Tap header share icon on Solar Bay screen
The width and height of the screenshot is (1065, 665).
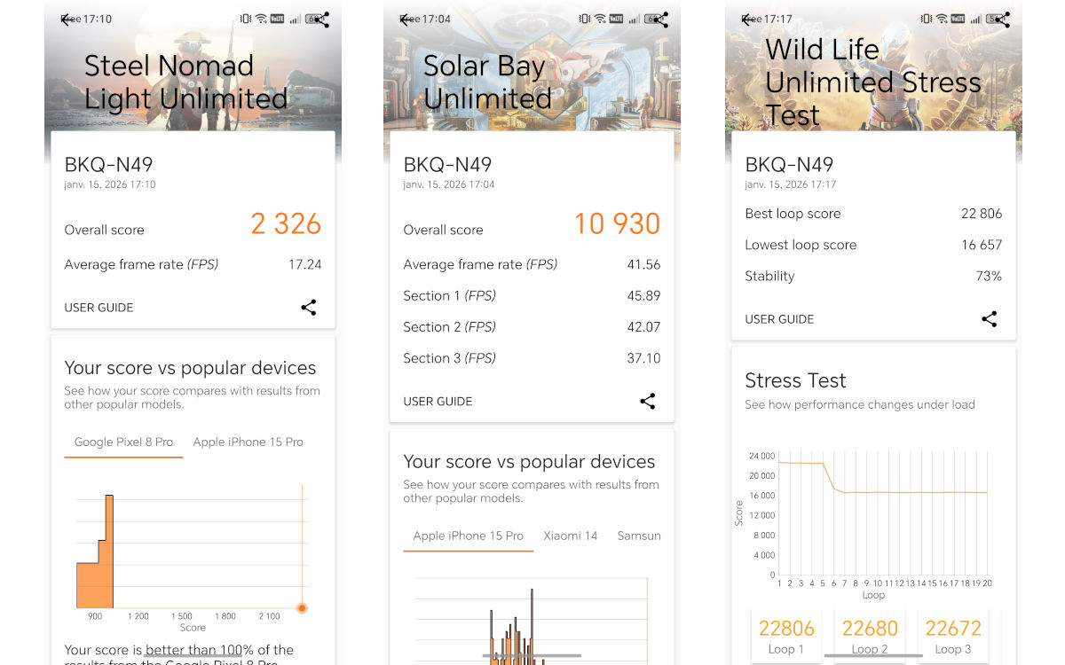pyautogui.click(x=662, y=20)
